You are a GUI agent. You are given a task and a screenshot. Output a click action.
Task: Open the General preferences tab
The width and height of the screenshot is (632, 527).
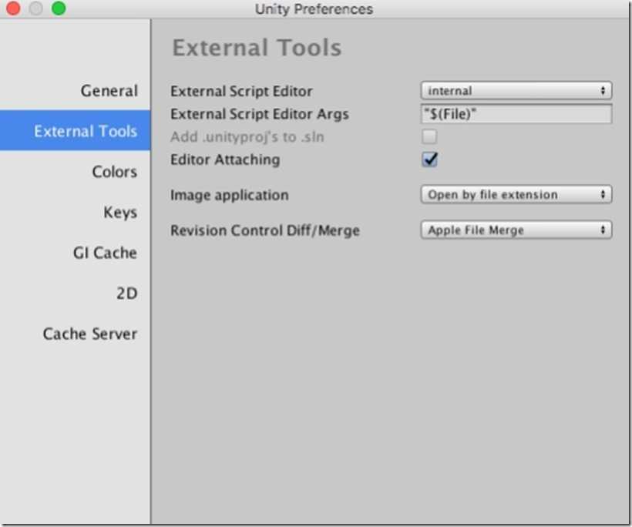click(109, 91)
